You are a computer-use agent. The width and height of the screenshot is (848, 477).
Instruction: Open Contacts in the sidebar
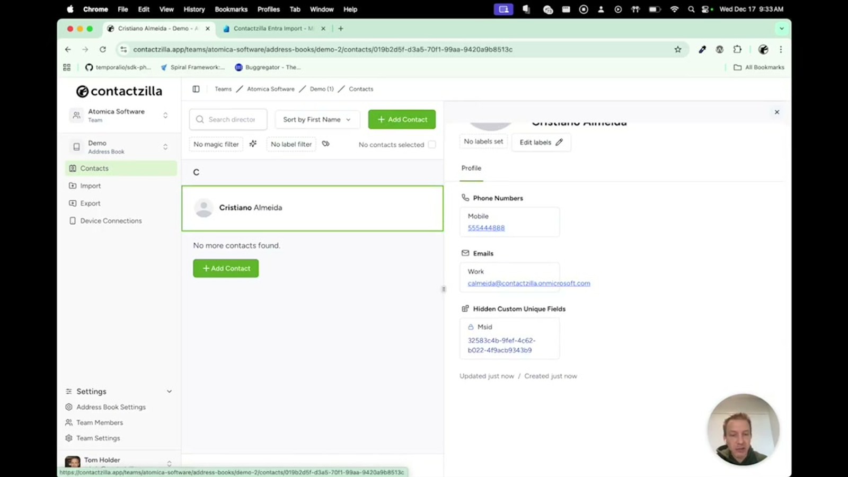tap(121, 168)
